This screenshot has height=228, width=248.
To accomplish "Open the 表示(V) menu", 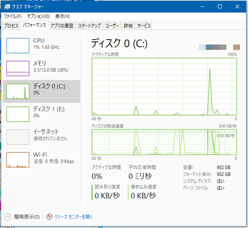I will coord(62,16).
